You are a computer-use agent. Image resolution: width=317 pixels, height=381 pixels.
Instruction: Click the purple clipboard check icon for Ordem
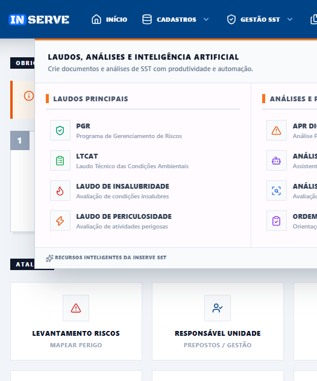coord(276,221)
